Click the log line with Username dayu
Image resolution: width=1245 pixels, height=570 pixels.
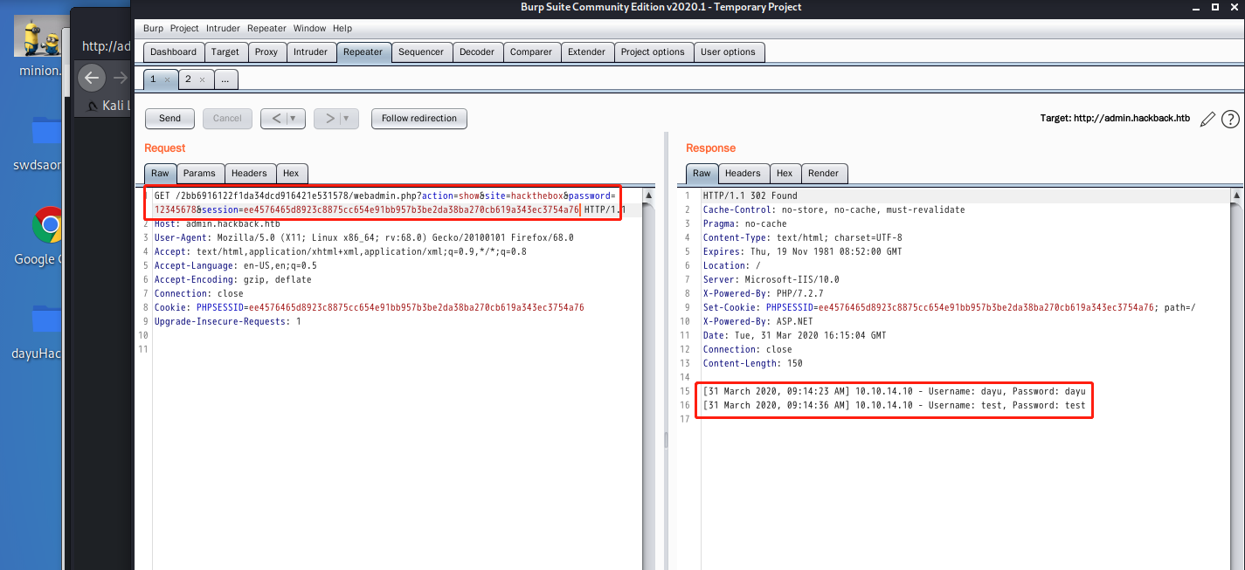[x=894, y=391]
